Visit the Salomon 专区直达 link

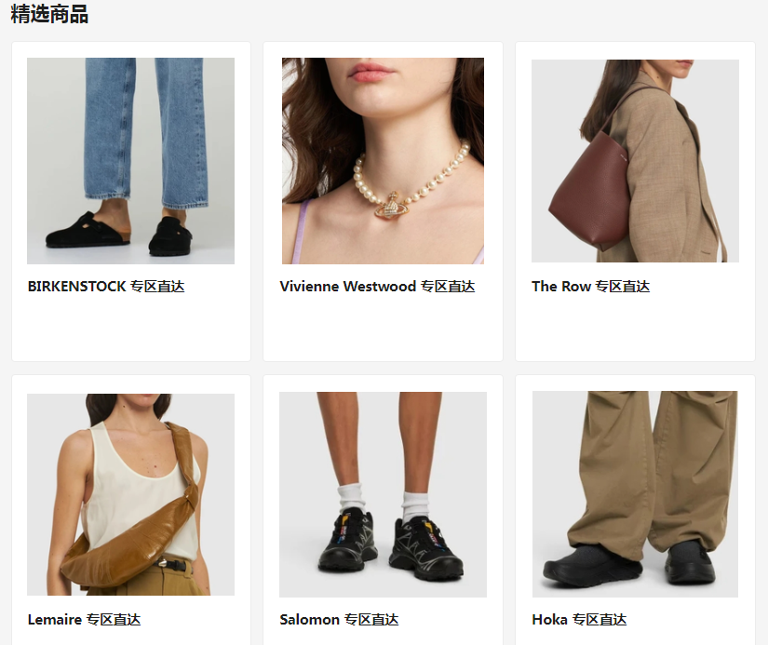point(339,620)
